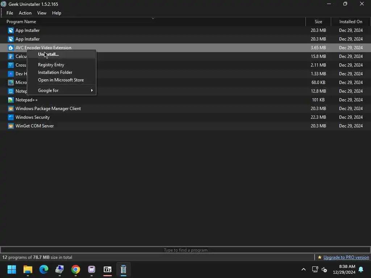This screenshot has width=371, height=278.
Task: Click the AVC Encoder Video Extension icon
Action: coord(11,48)
